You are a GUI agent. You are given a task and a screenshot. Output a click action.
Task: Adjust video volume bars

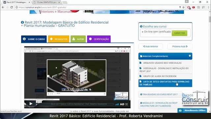pos(117,104)
